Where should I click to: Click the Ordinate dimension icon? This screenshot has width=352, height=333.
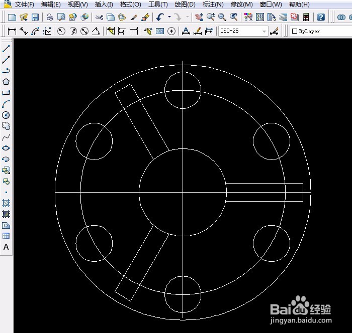(x=47, y=31)
